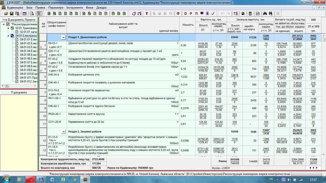Screen dimensions: 326x183
Task: Open the Windows Start button
Action: [6, 179]
